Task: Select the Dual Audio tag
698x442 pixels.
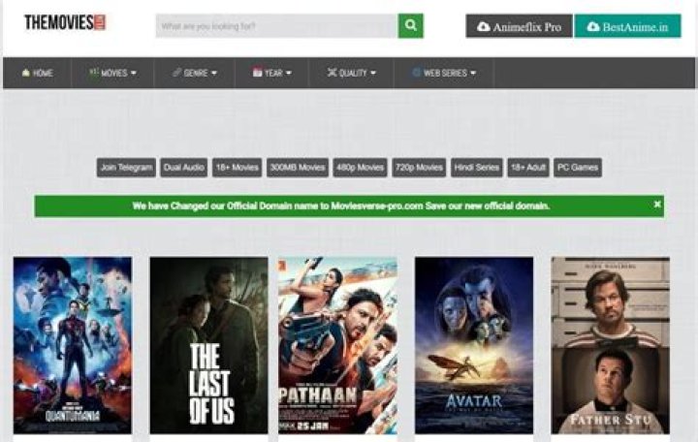Action: [x=184, y=168]
